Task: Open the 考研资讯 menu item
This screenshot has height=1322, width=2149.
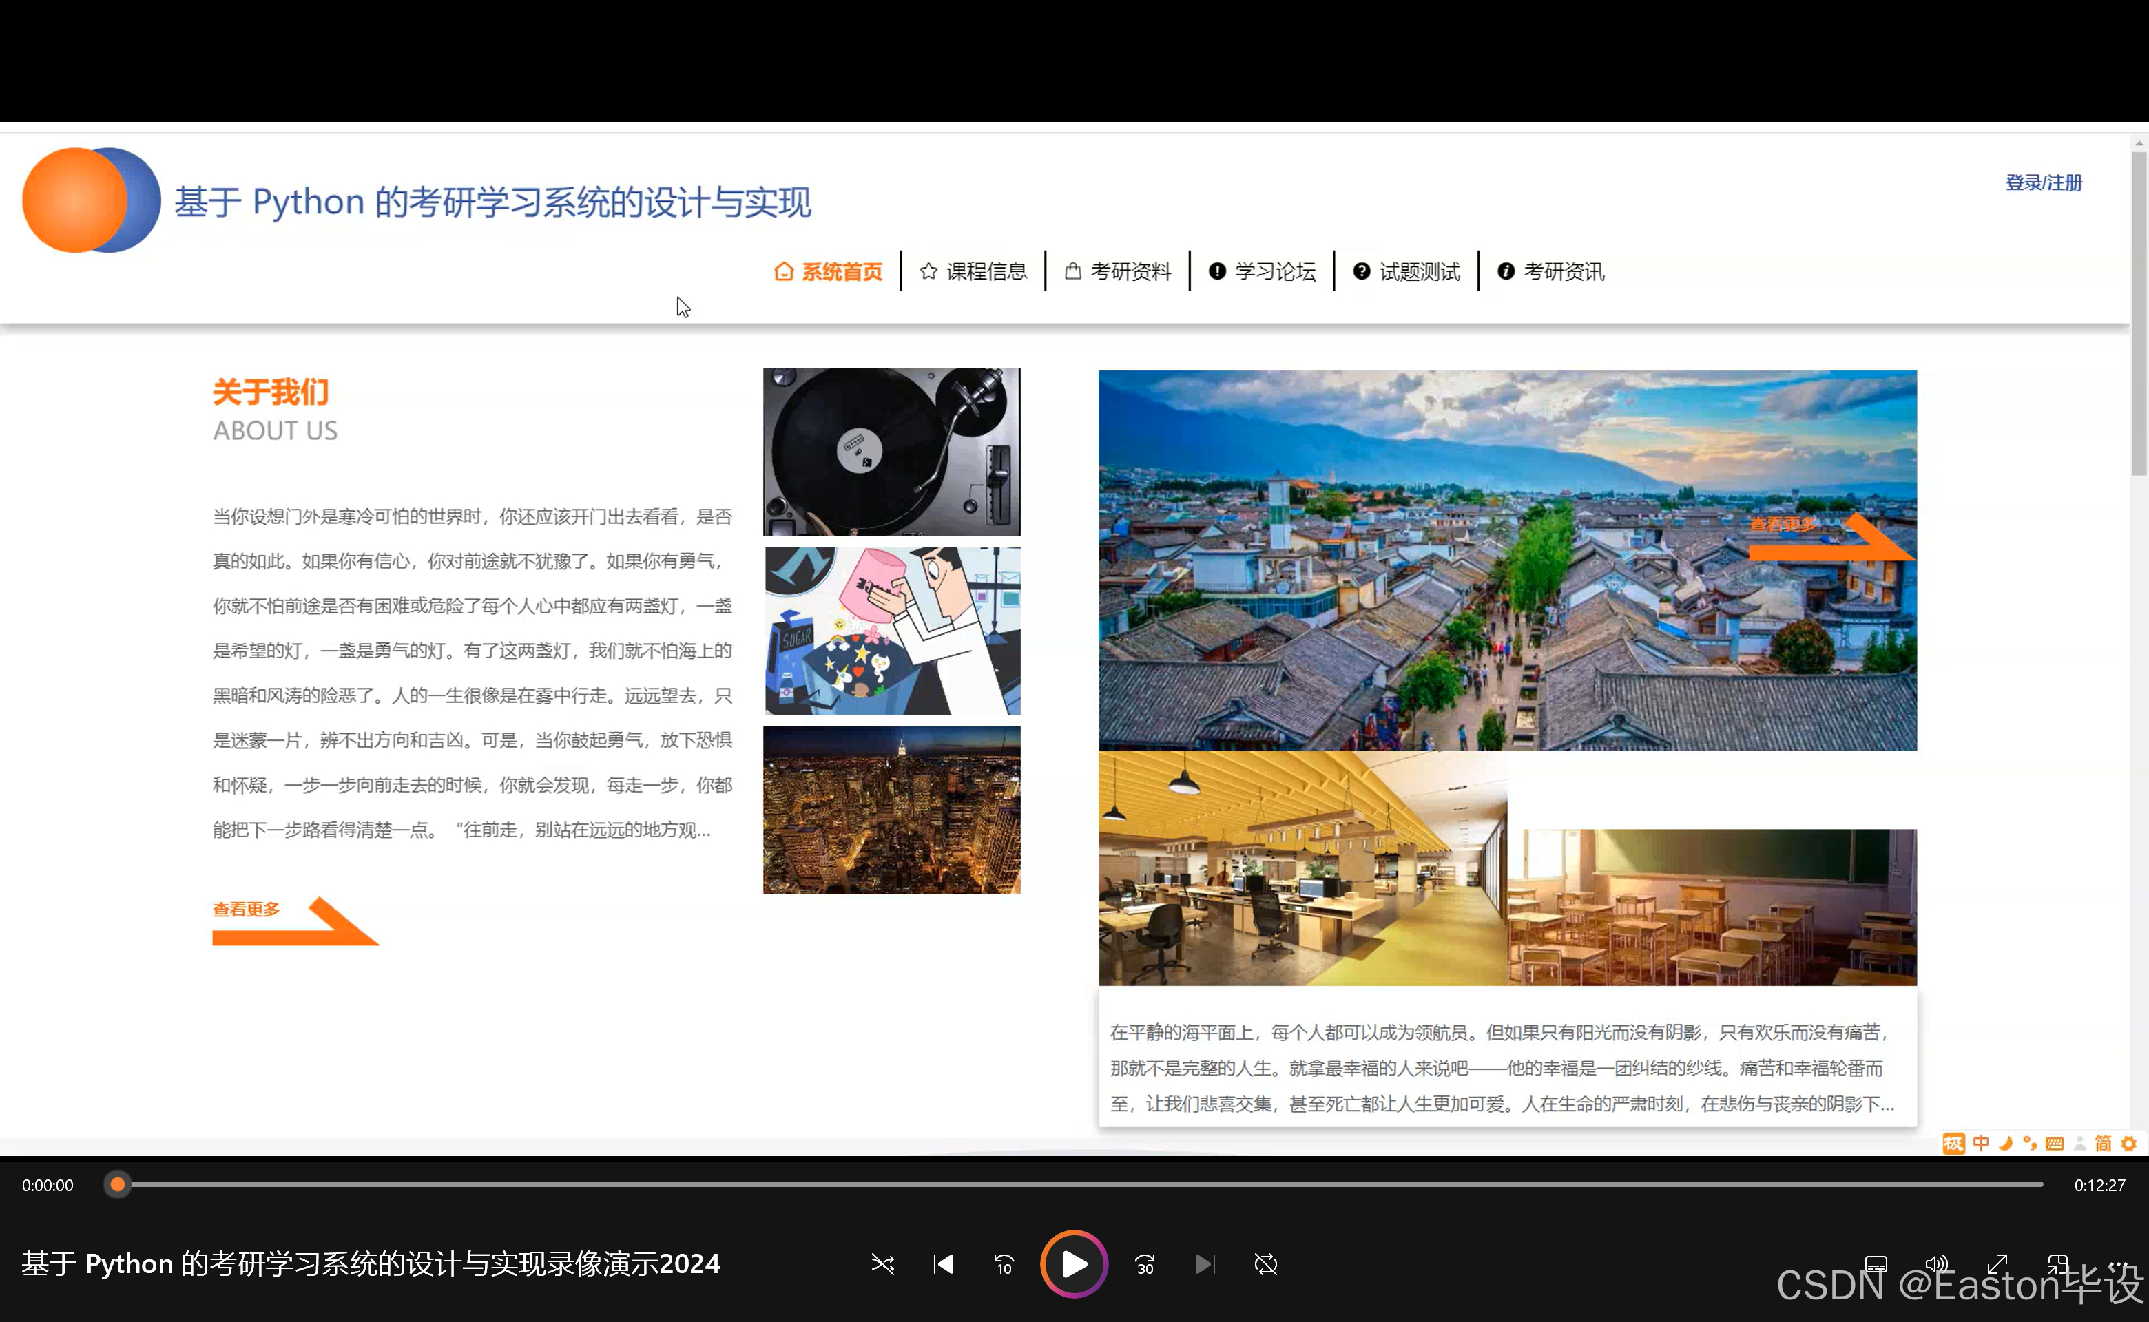Action: pos(1550,272)
